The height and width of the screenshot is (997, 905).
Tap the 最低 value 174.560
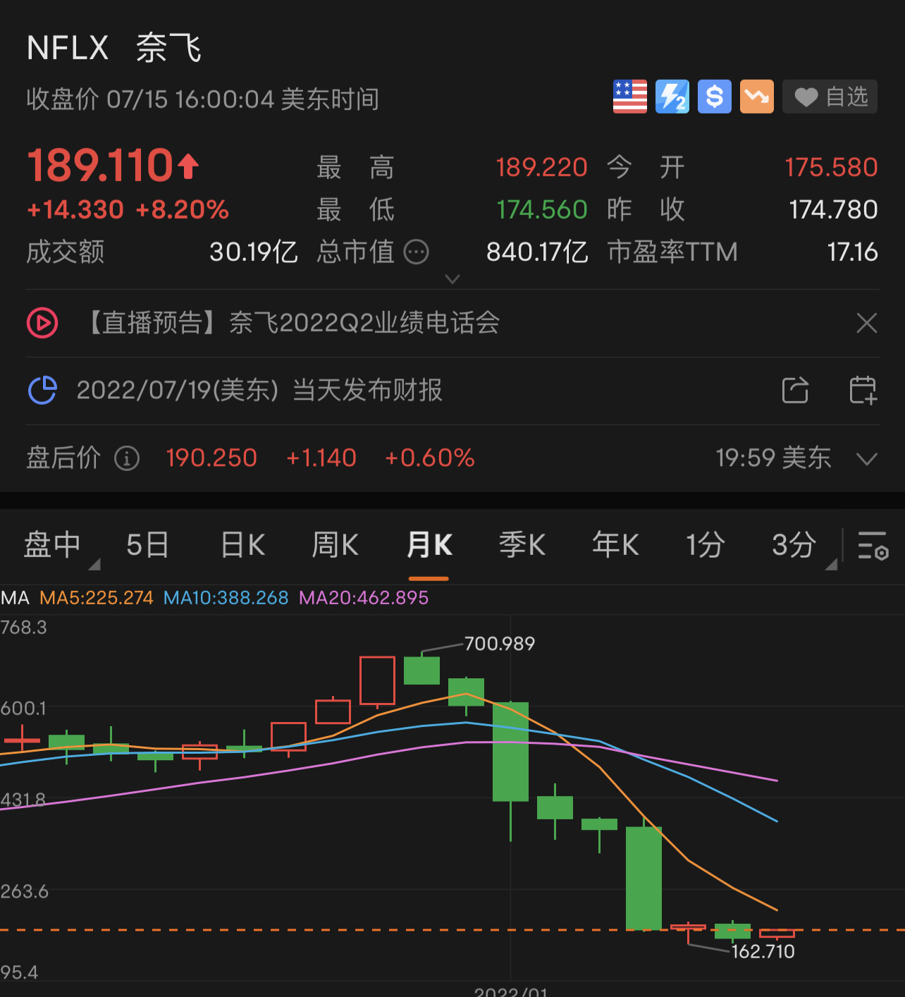(x=541, y=209)
